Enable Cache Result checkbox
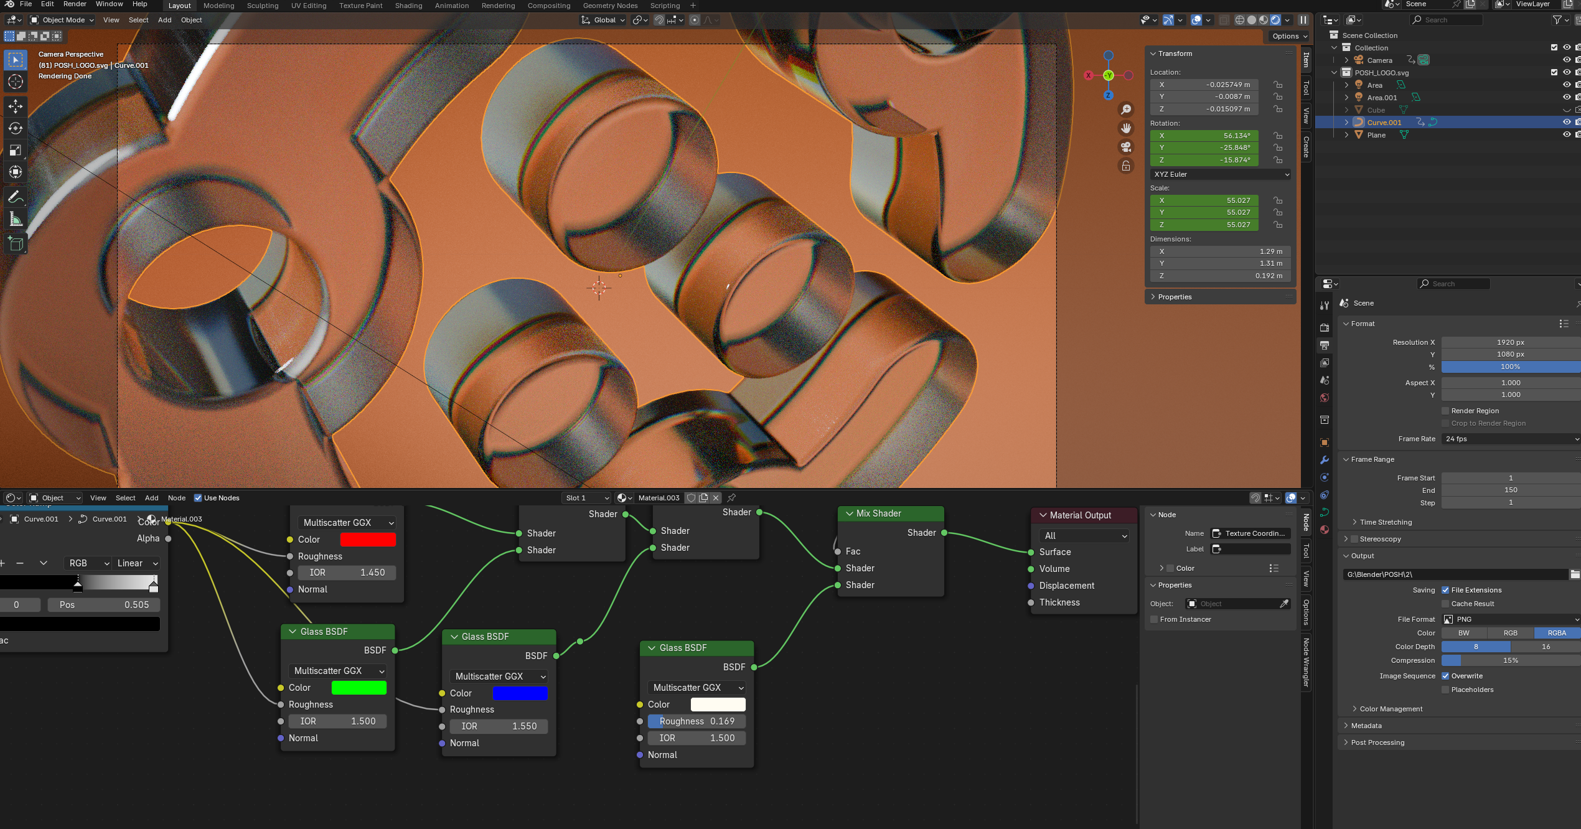The width and height of the screenshot is (1581, 829). point(1446,604)
